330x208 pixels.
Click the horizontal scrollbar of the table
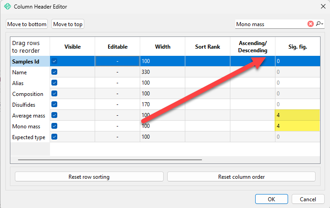point(110,160)
